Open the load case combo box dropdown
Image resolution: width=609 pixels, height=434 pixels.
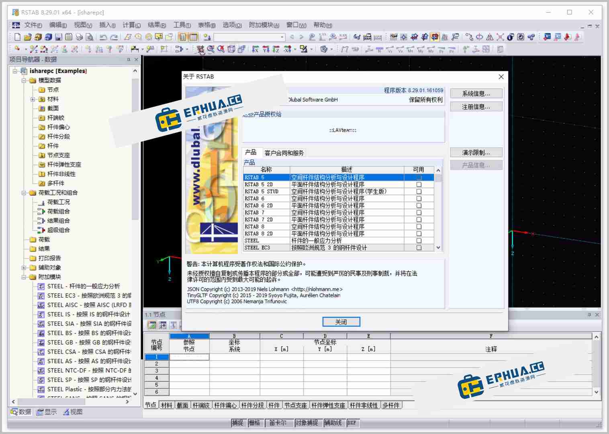[282, 37]
